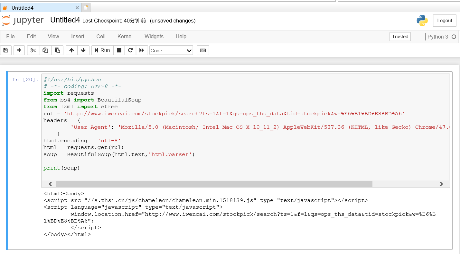Click the 'from lxml import etree' line
The image size is (460, 254).
pos(80,107)
